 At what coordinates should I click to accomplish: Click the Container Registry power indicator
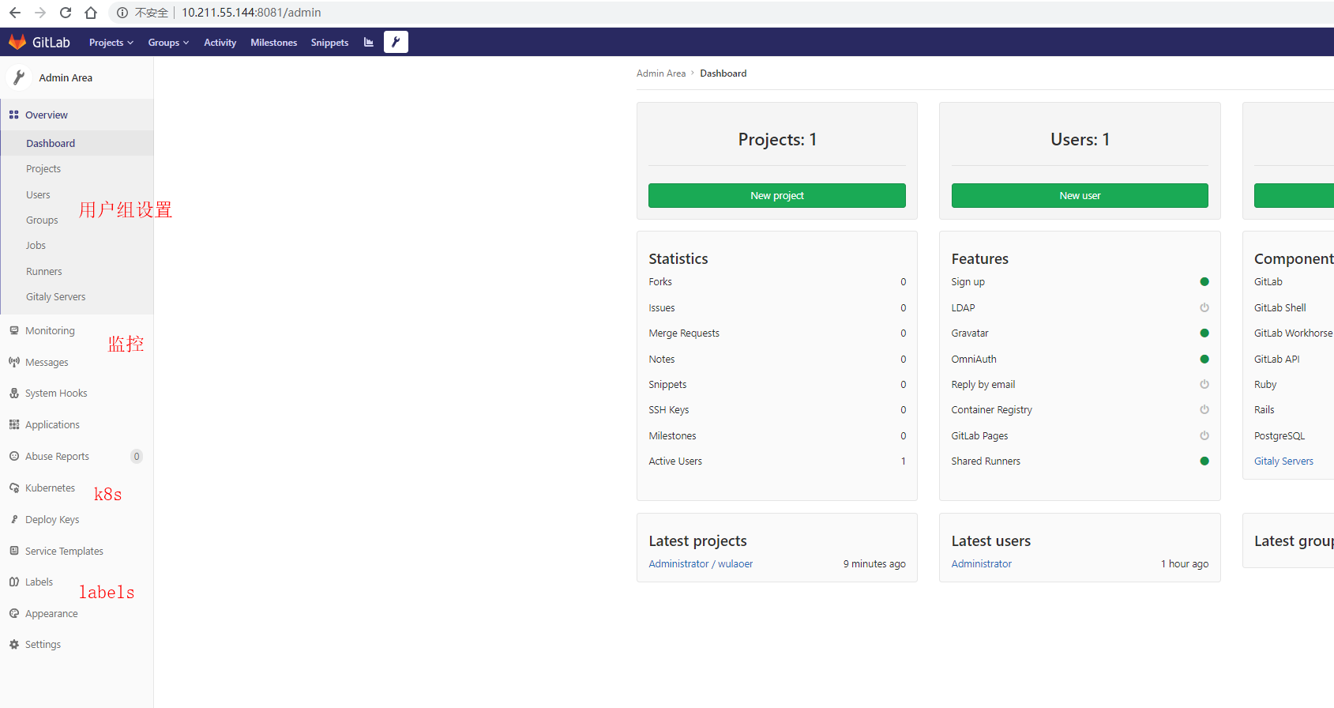click(x=1204, y=410)
